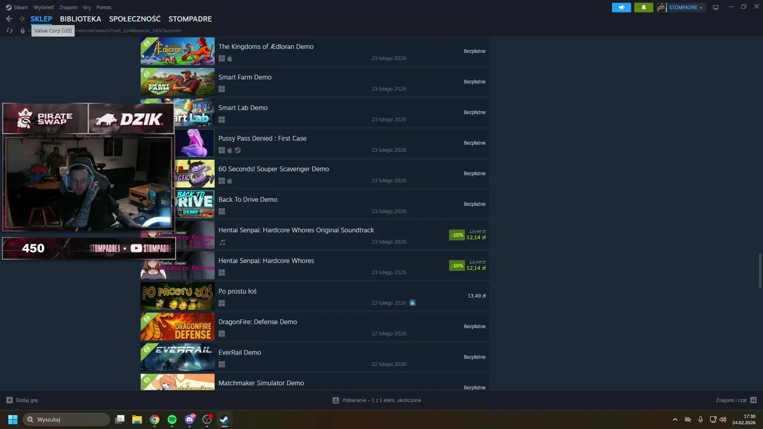Switch to the BIBLIOTEKA tab

click(x=80, y=19)
